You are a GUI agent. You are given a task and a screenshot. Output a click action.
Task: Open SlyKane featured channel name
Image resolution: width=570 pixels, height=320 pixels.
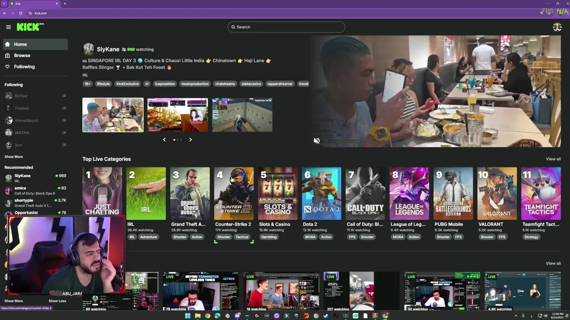[x=108, y=49]
